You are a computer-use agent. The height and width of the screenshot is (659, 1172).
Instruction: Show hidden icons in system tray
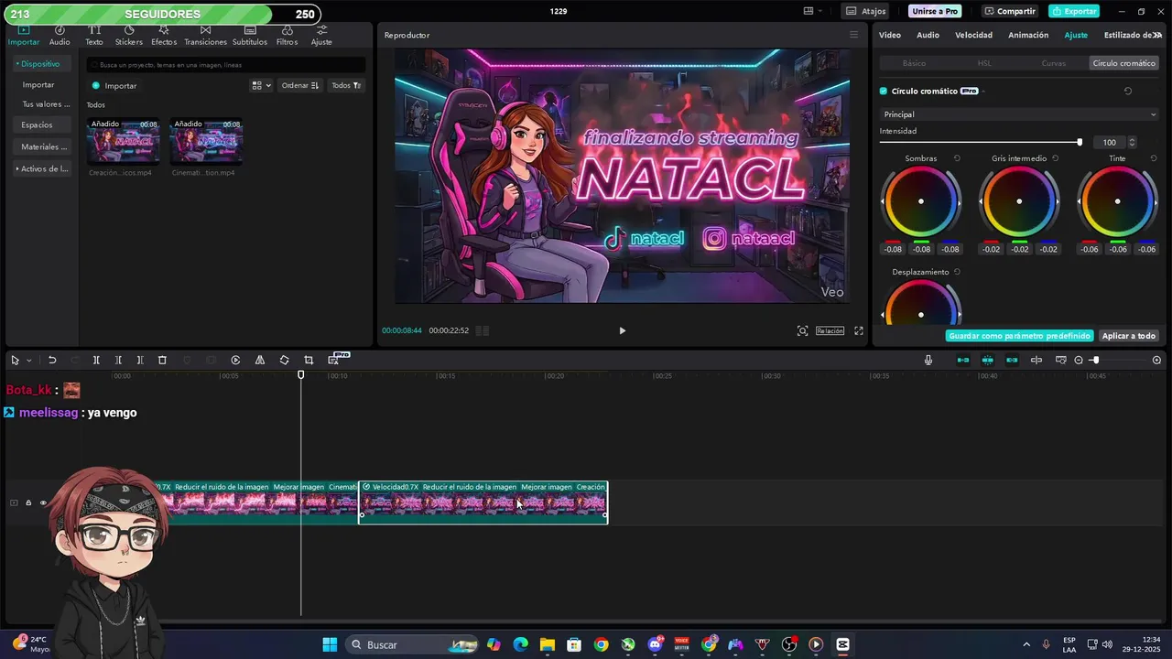(1026, 644)
